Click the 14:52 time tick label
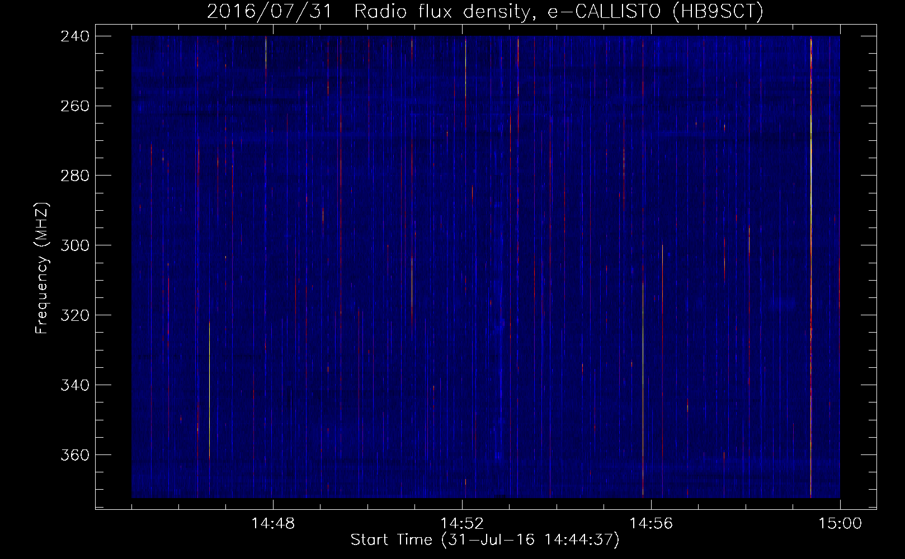This screenshot has width=905, height=559. pos(462,524)
